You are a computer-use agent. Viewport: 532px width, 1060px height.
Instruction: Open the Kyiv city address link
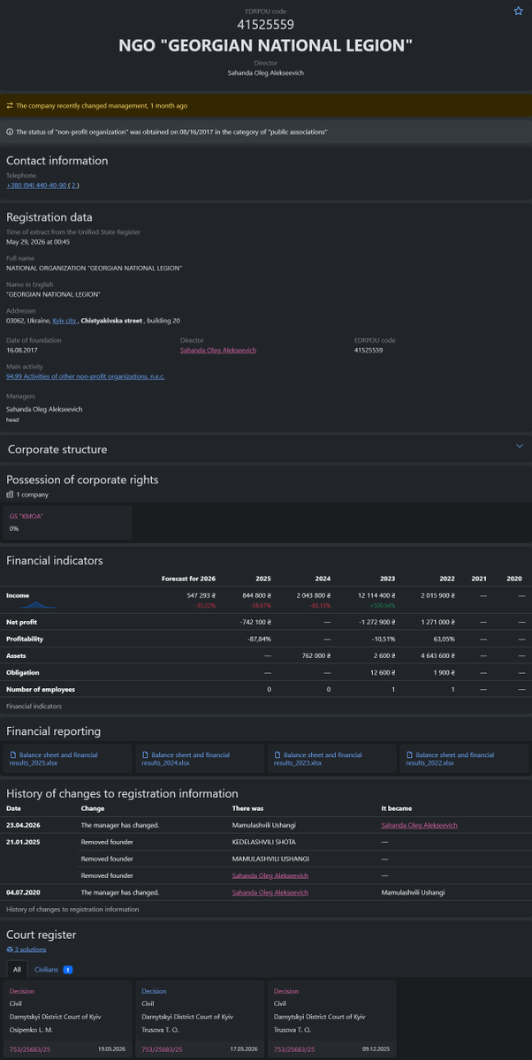click(x=65, y=321)
